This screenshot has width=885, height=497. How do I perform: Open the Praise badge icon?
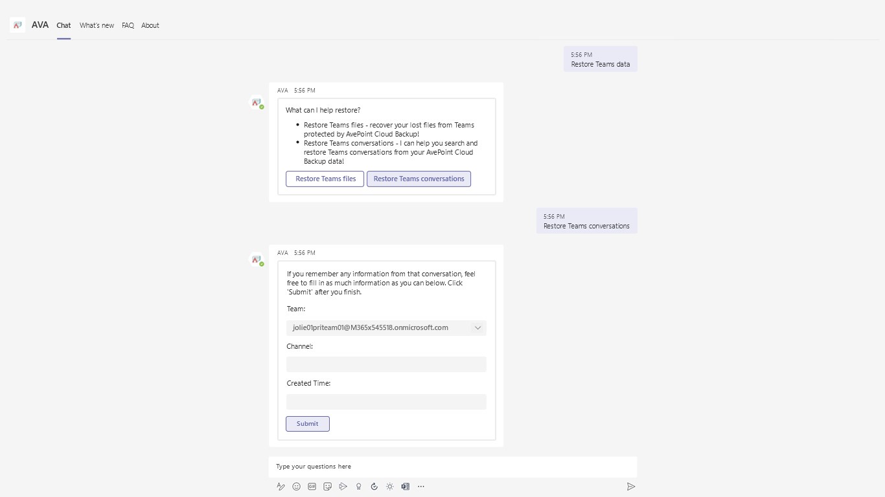click(x=359, y=487)
